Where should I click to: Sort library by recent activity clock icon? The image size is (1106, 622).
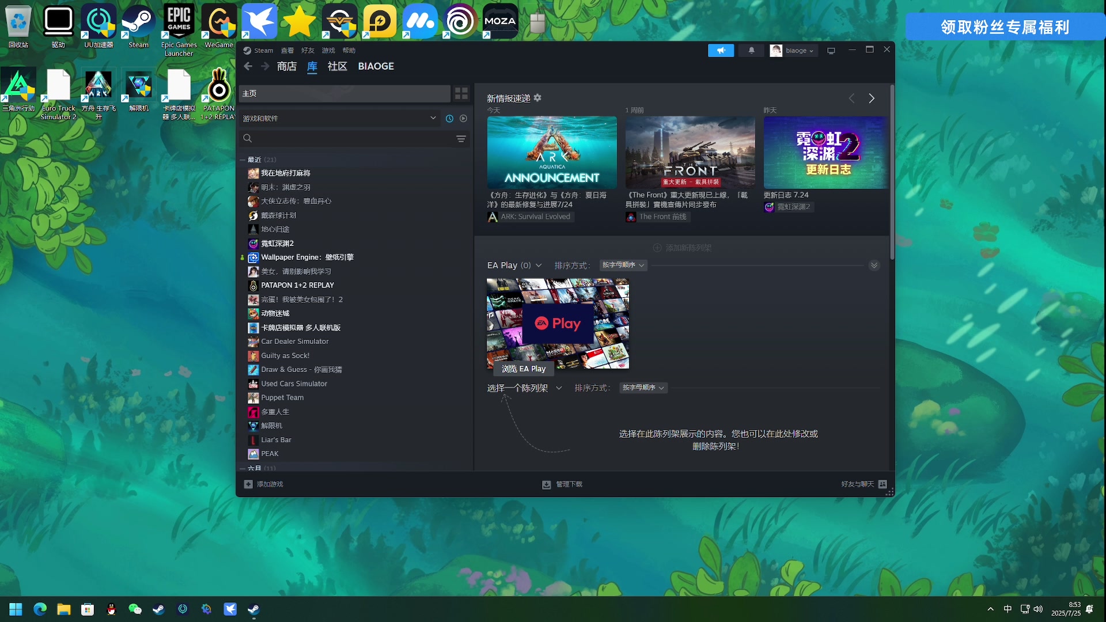pos(449,118)
